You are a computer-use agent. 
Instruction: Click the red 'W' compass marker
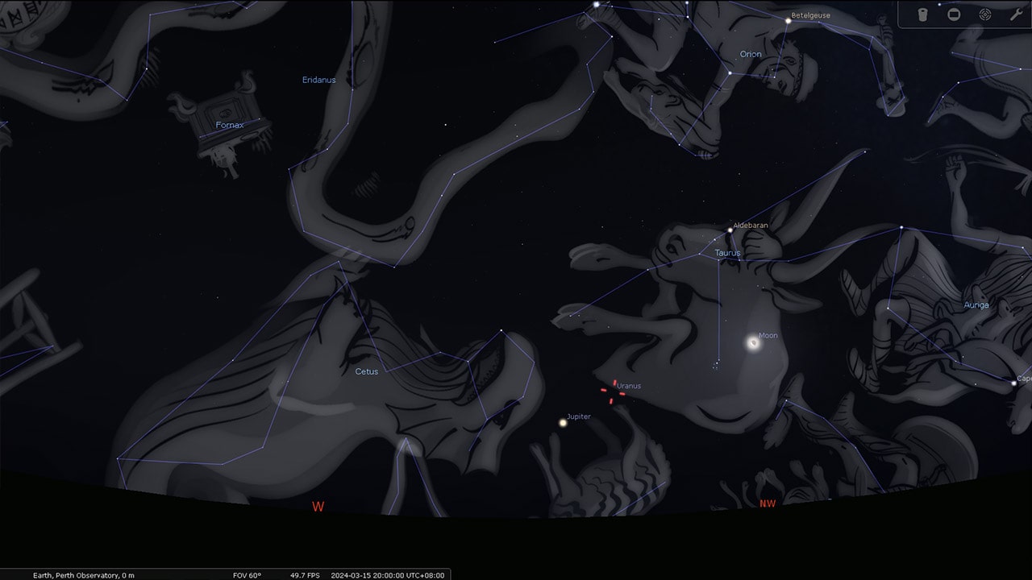318,507
